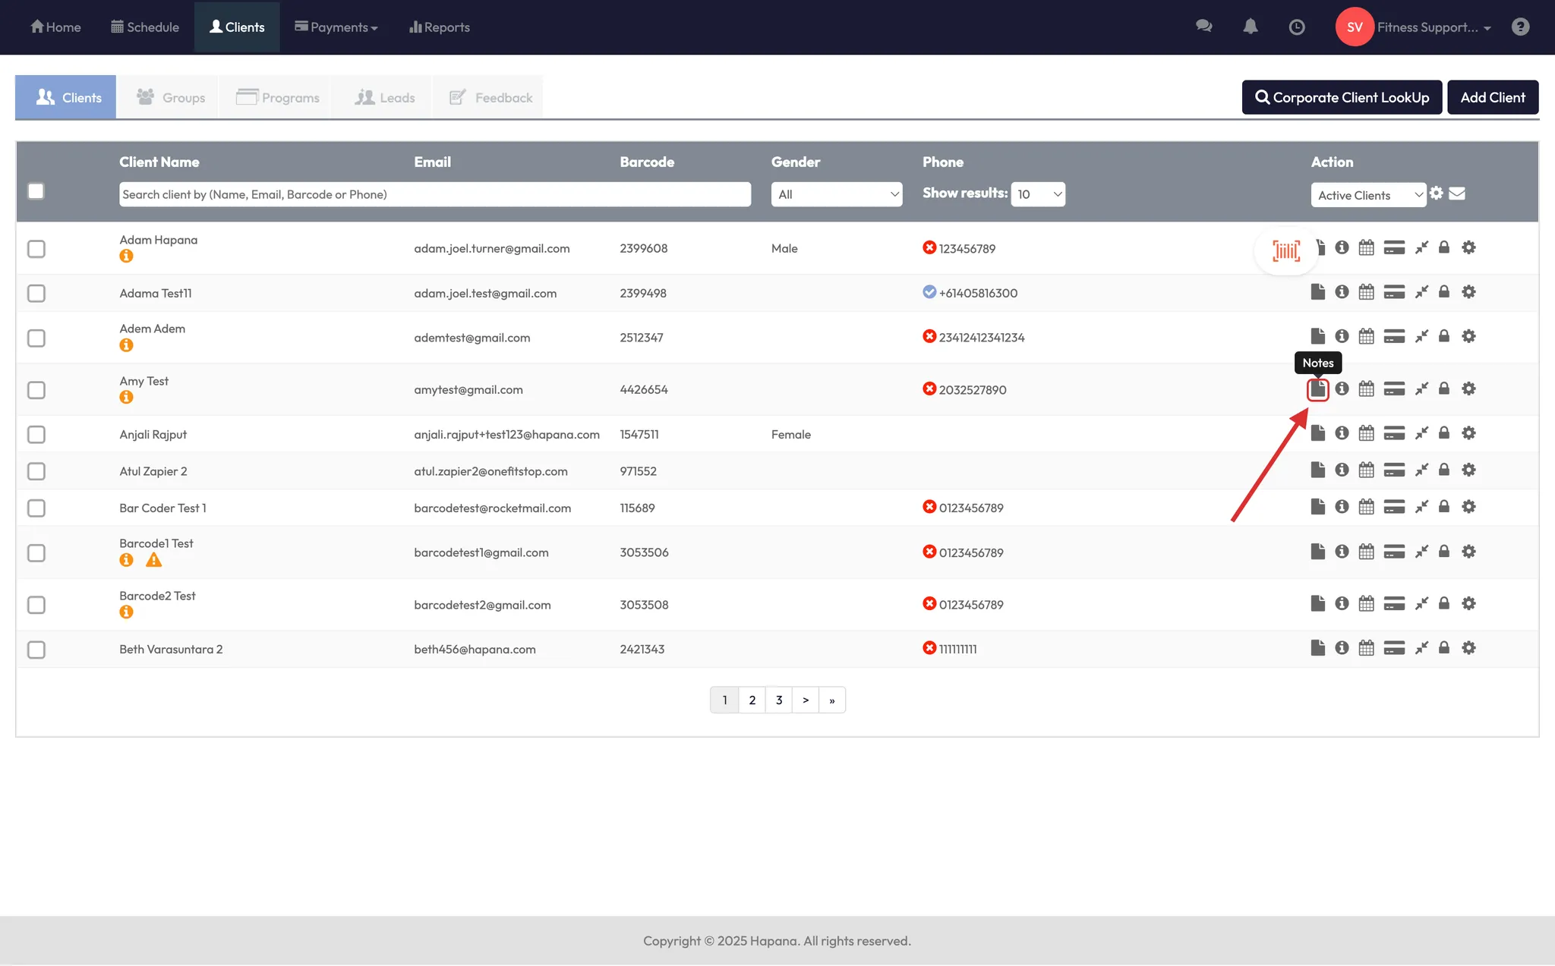Toggle select-all checkbox in header
The width and height of the screenshot is (1555, 966).
coord(36,191)
